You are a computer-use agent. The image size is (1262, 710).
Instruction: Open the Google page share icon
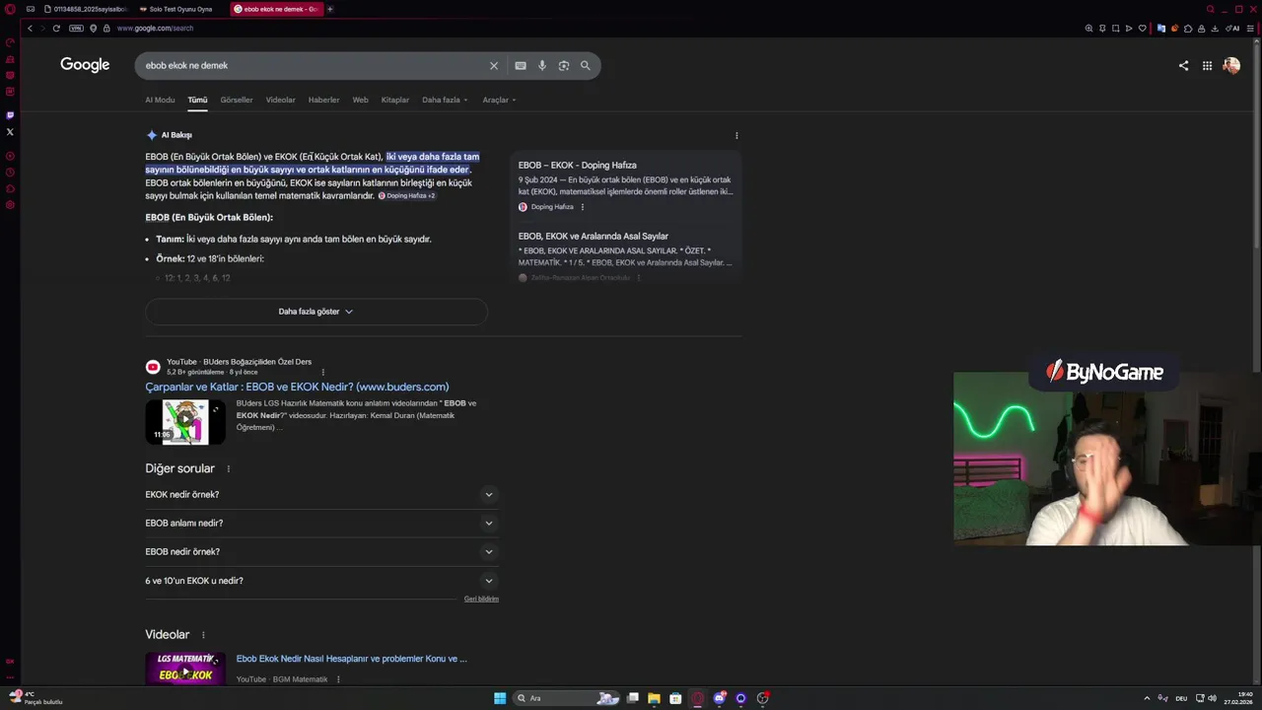click(1183, 66)
